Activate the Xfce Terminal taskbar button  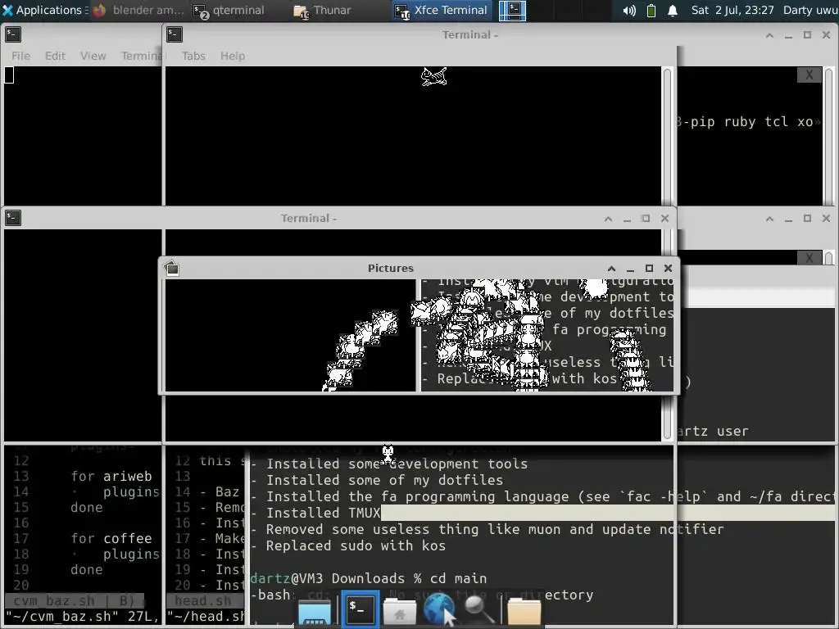[442, 10]
